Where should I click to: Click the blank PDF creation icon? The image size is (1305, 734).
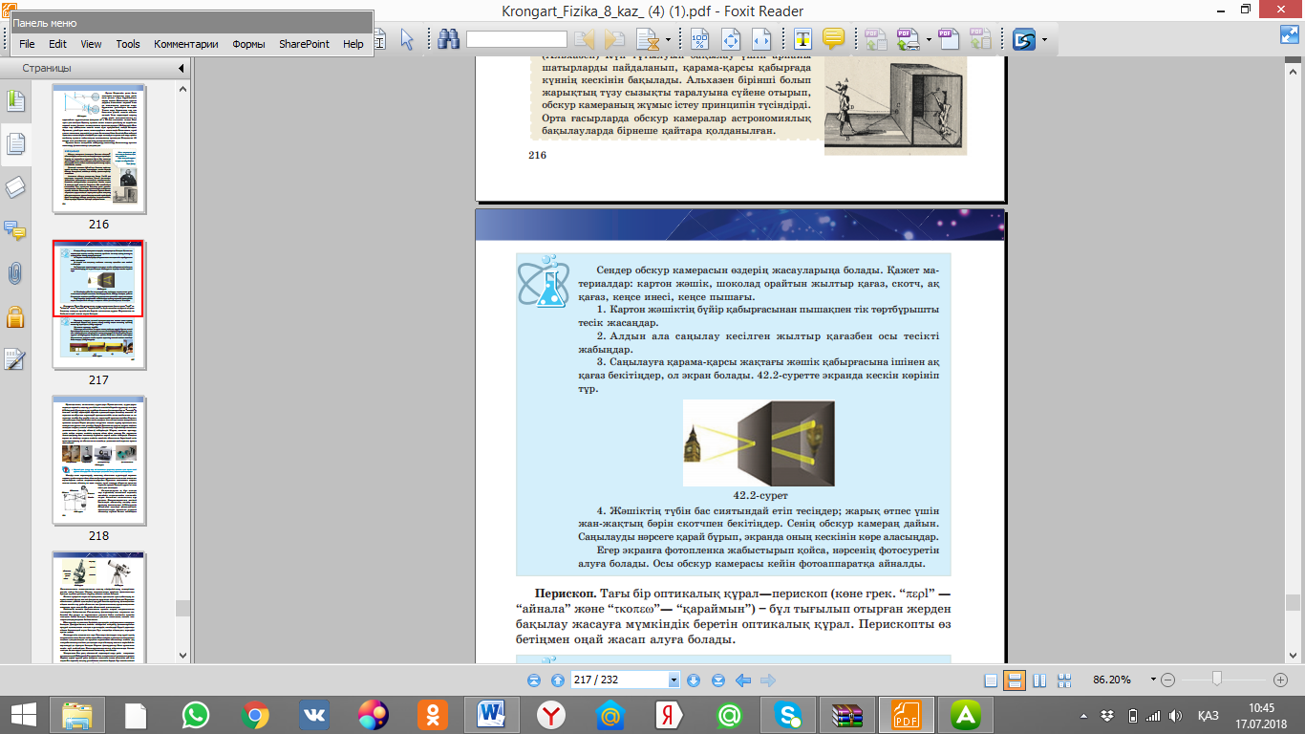tap(949, 39)
